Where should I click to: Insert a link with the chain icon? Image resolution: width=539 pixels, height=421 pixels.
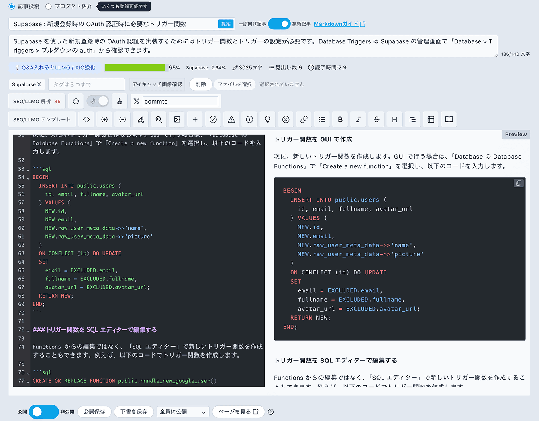(304, 119)
